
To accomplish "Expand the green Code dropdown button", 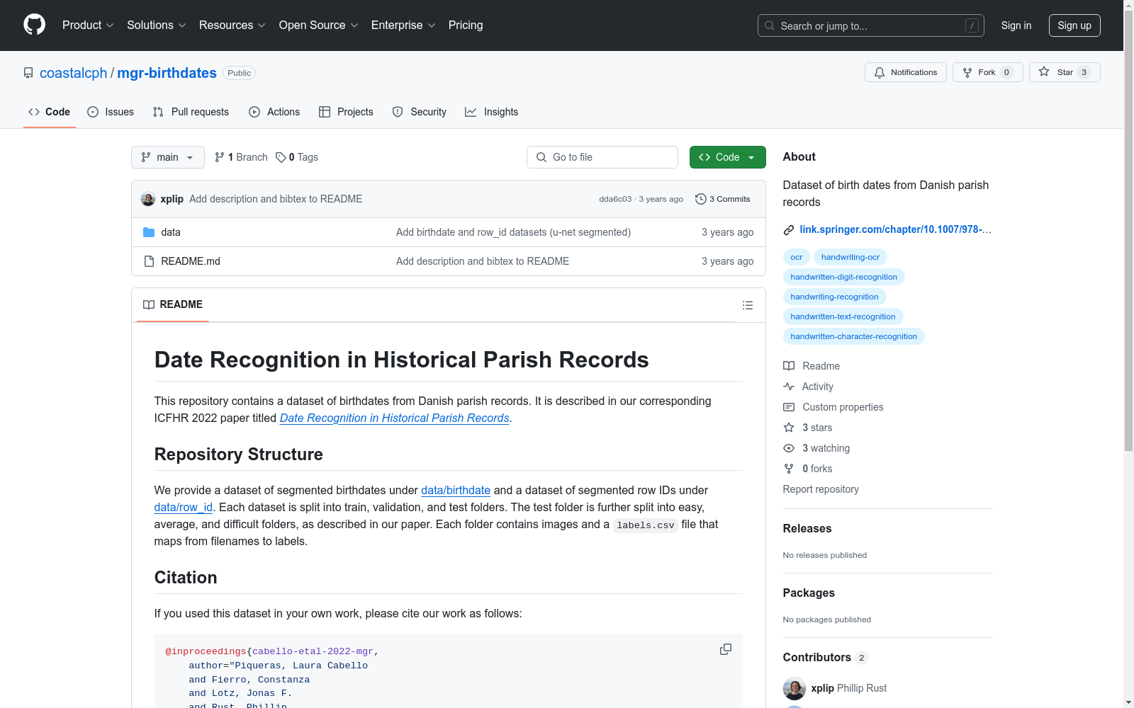I will pyautogui.click(x=728, y=157).
